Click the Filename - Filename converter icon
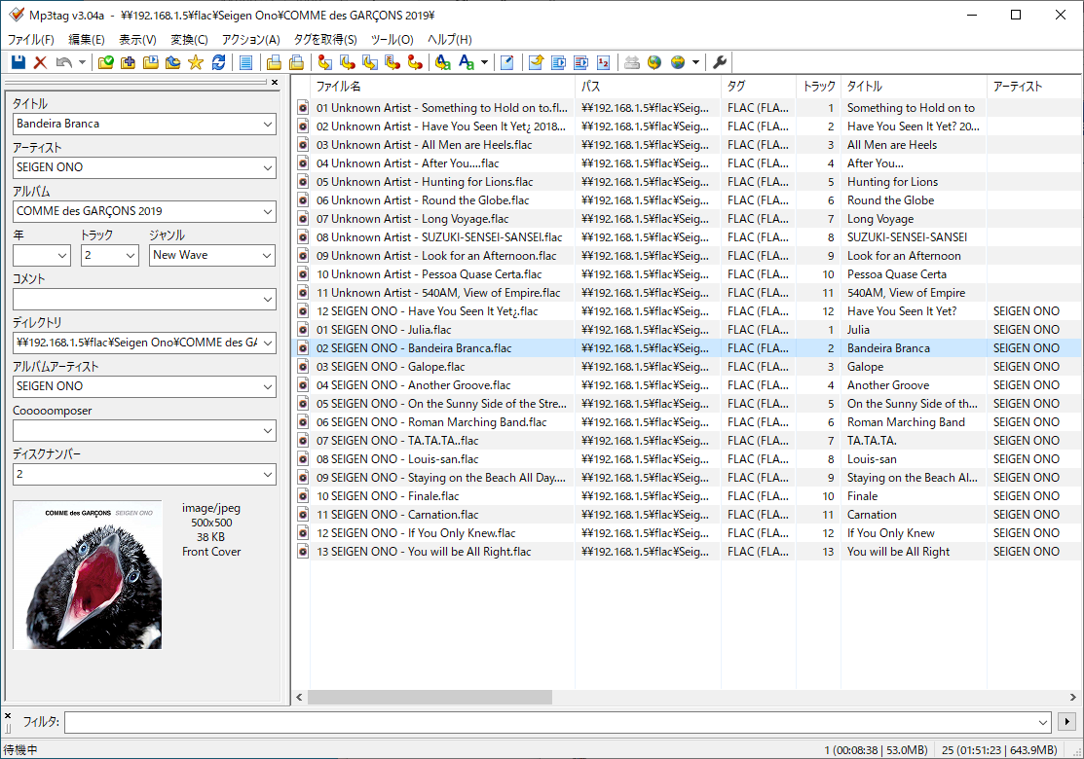This screenshot has width=1084, height=759. [370, 62]
